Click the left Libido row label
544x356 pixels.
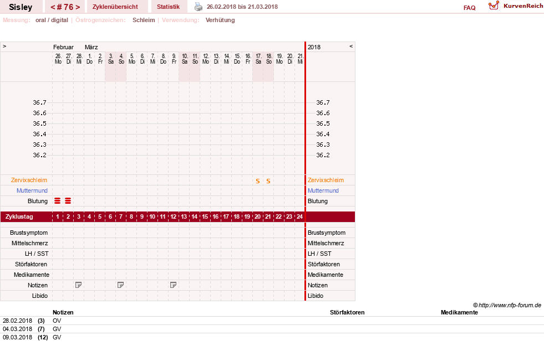point(40,296)
